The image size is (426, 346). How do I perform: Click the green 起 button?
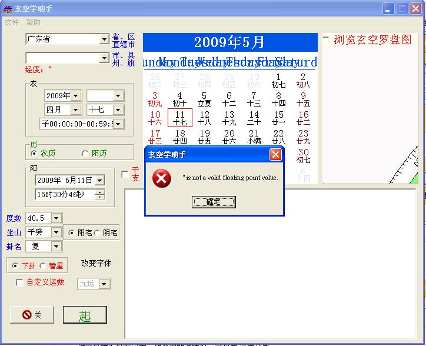85,315
